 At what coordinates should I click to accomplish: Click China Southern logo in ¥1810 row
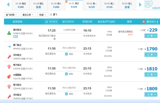click(9, 67)
